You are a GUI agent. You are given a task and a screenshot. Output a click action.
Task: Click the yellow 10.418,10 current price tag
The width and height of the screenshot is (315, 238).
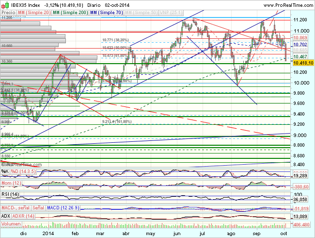pyautogui.click(x=303, y=63)
